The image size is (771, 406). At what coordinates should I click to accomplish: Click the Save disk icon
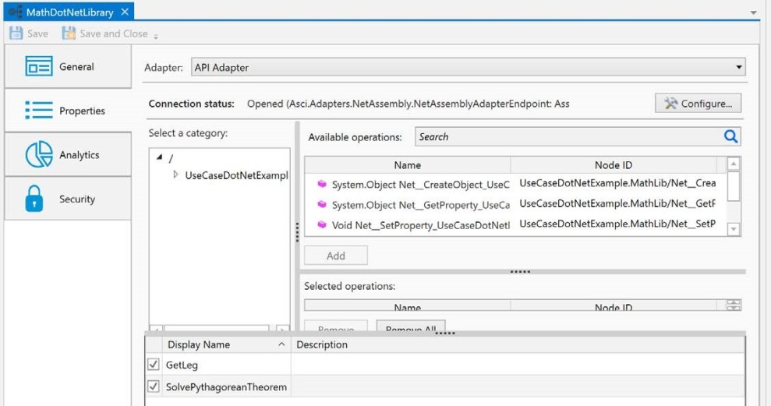[16, 34]
